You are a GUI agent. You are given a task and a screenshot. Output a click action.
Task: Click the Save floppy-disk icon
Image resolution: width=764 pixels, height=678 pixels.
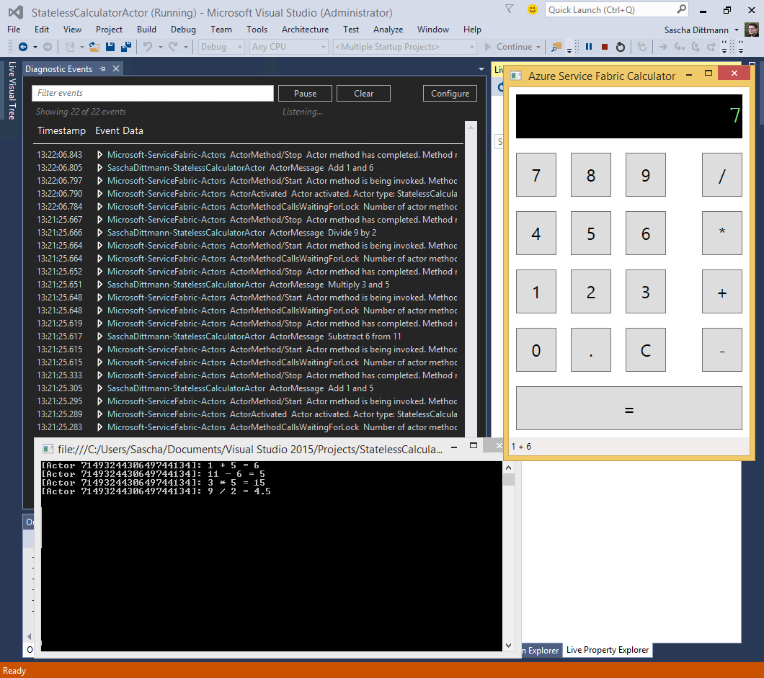[110, 47]
